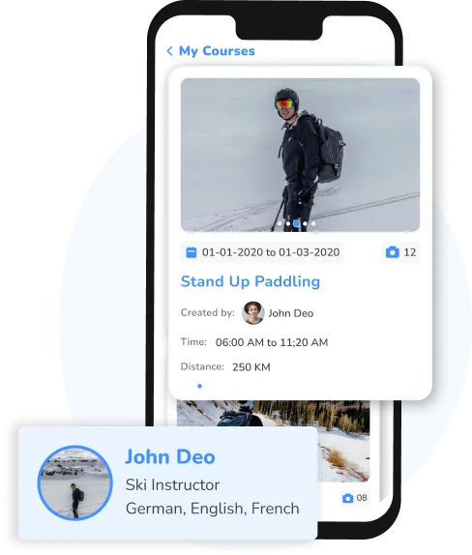Open the skier course photo
This screenshot has height=555, width=472.
pyautogui.click(x=300, y=155)
